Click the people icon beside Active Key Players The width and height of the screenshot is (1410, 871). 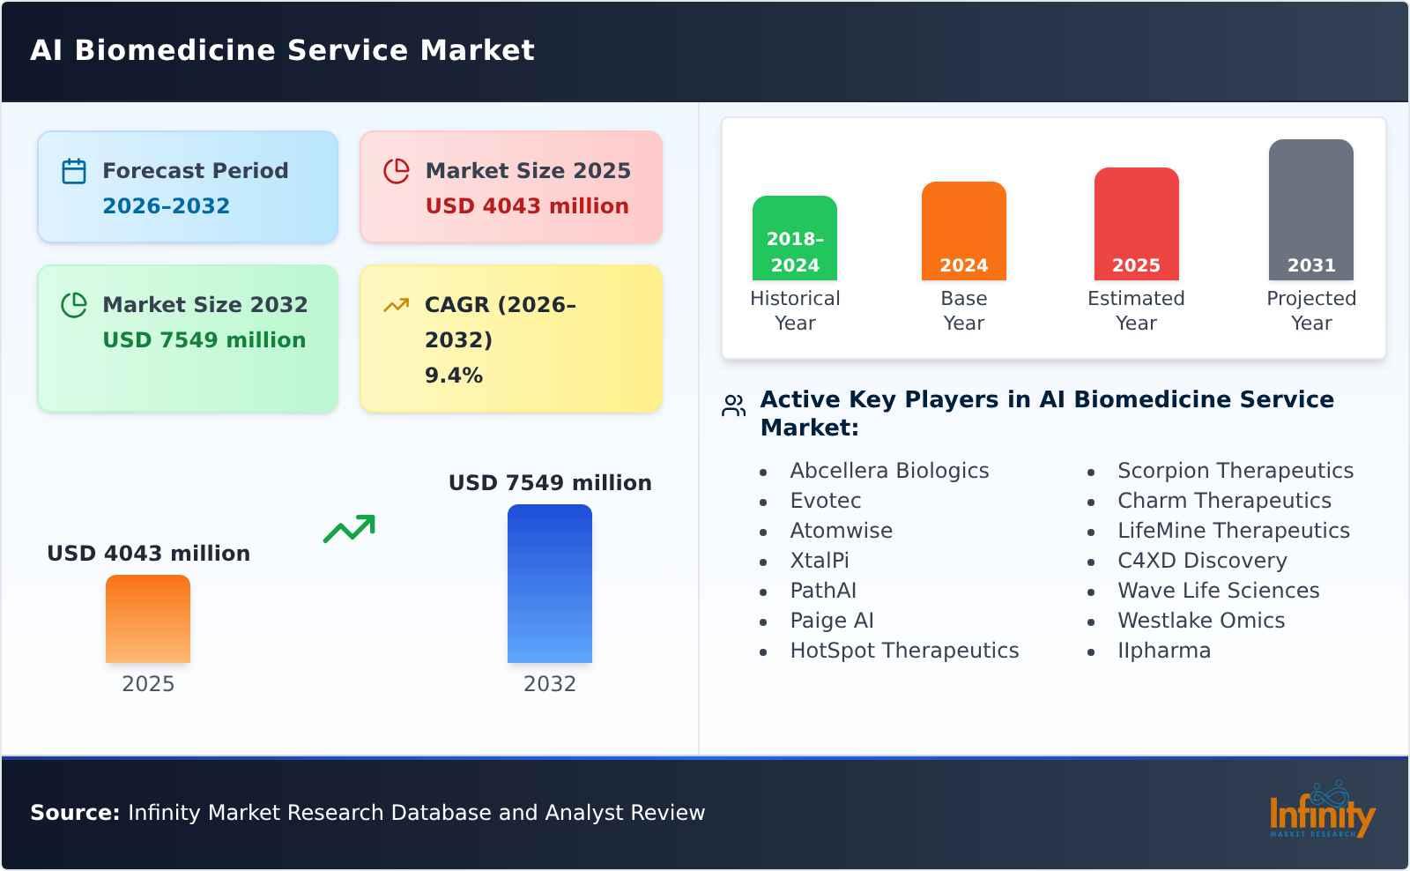tap(734, 406)
